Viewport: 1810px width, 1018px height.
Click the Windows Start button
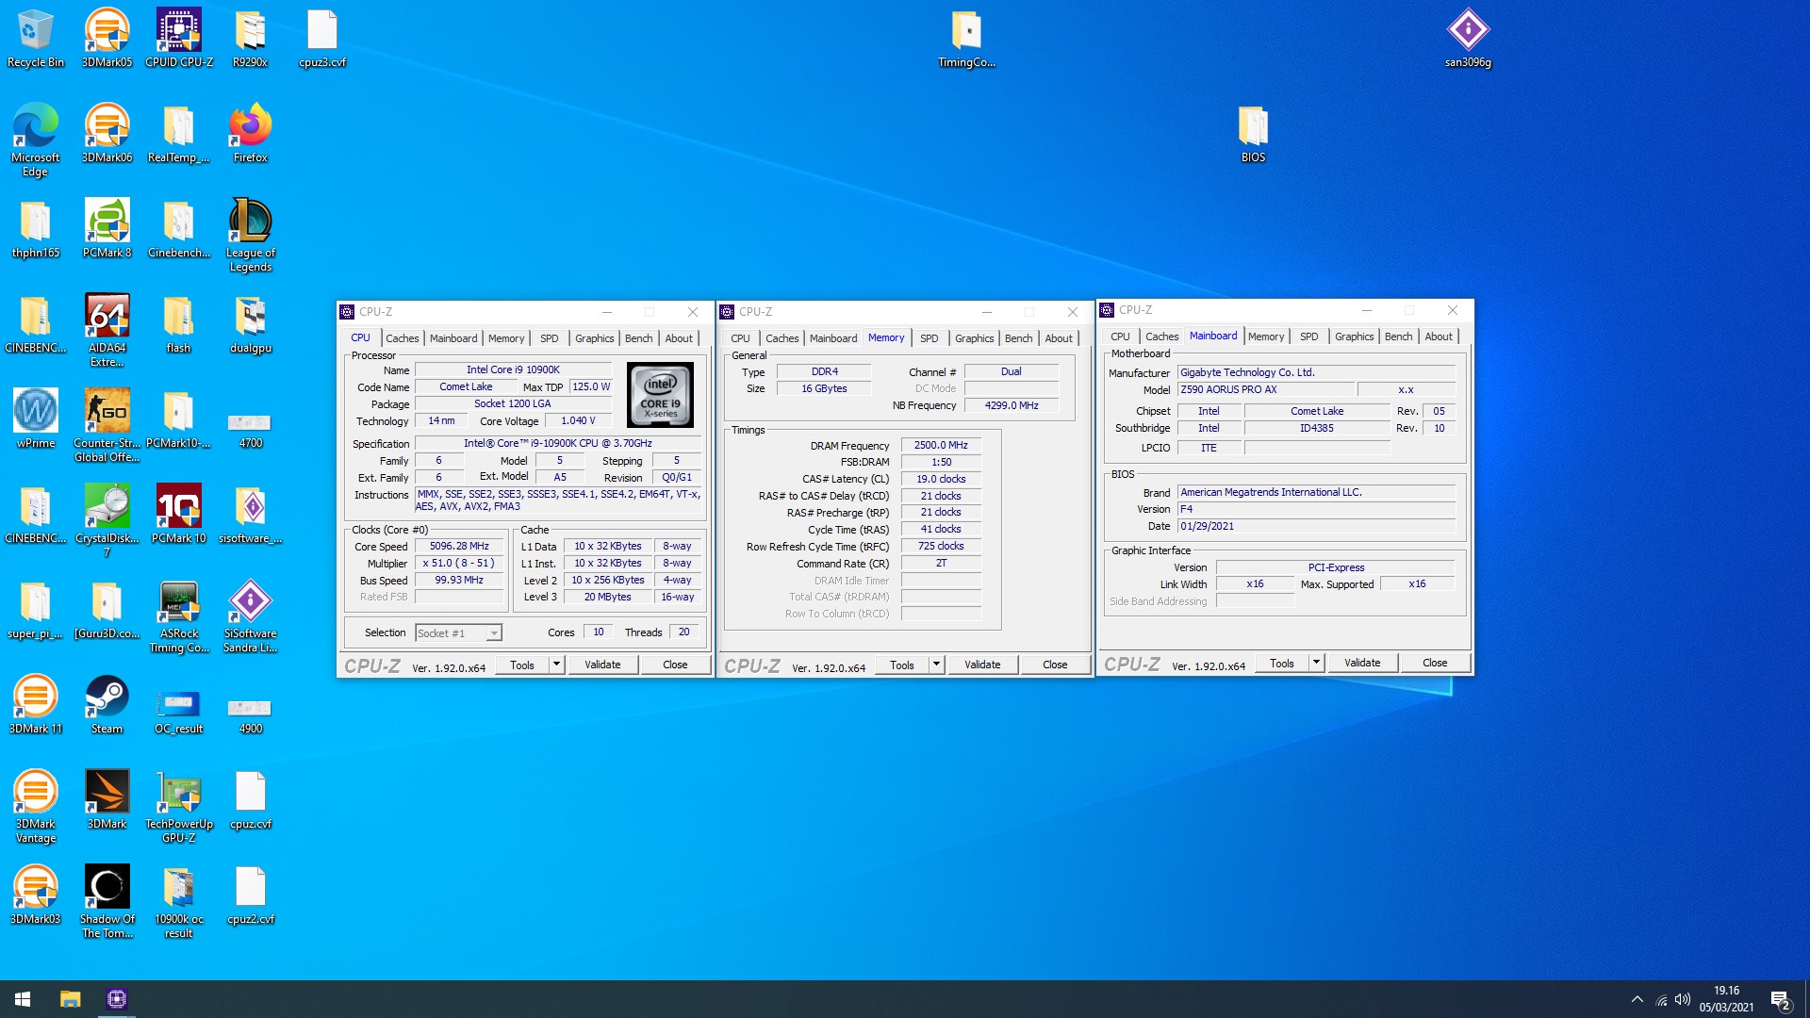tap(23, 999)
